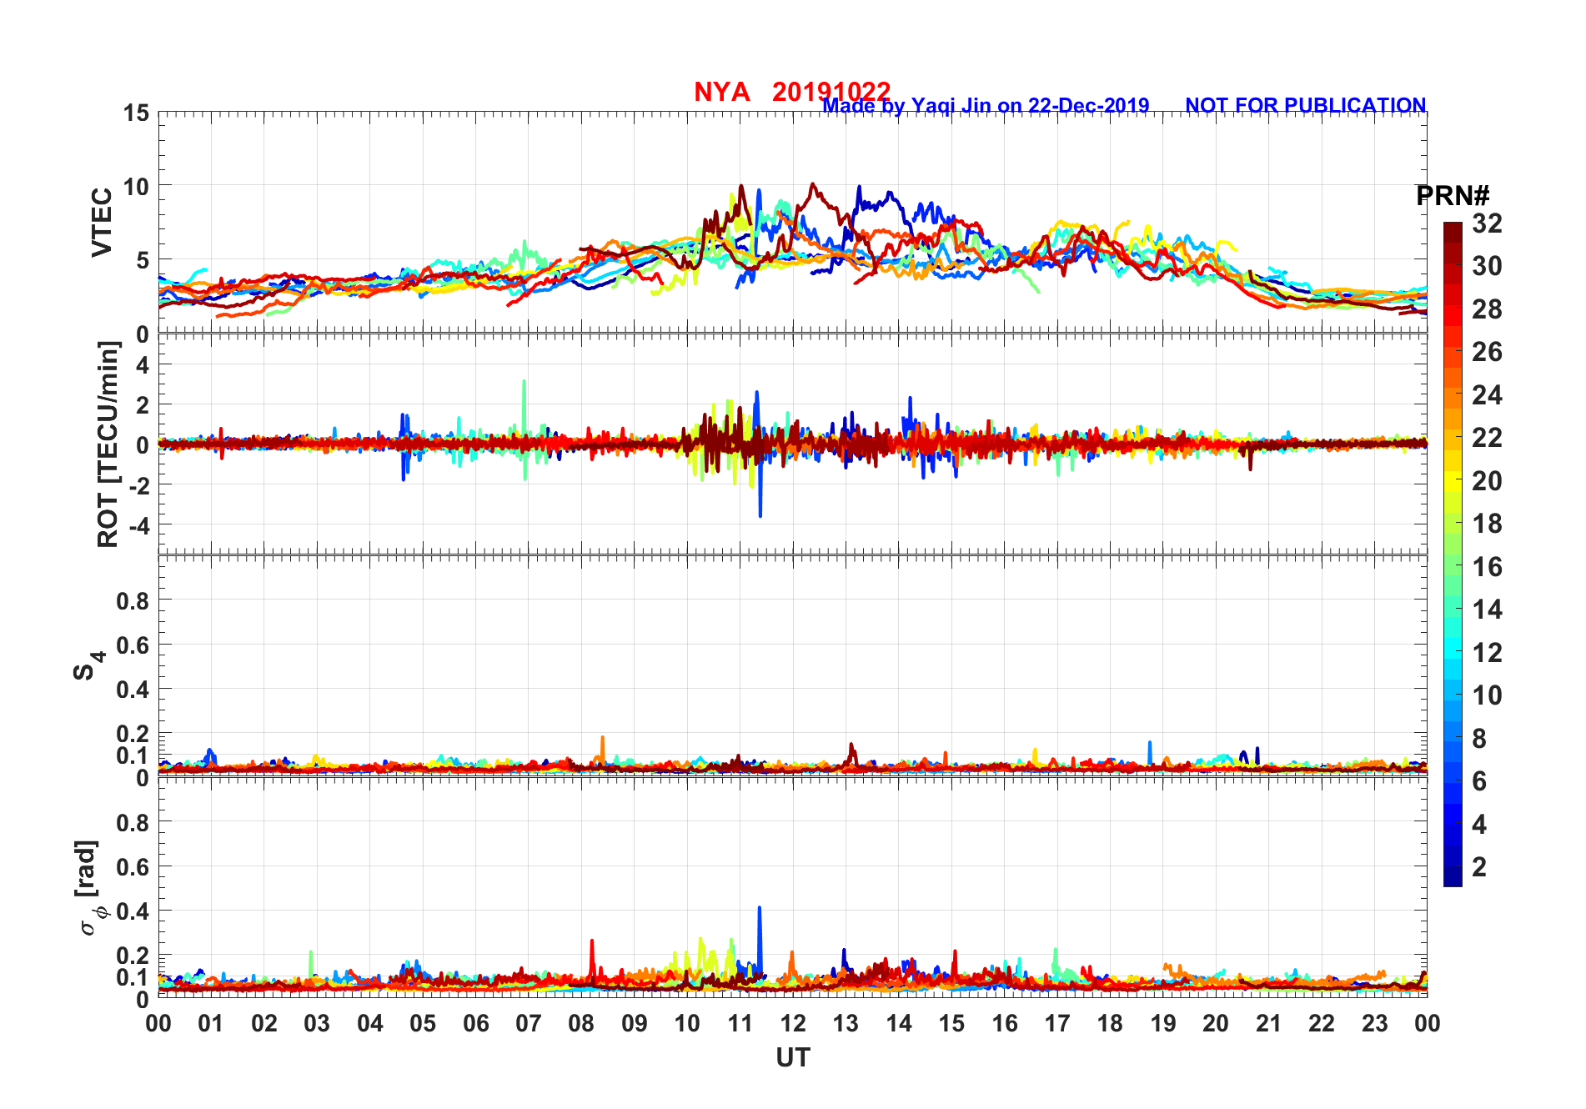This screenshot has width=1586, height=1109.
Task: Click the 'UT' x-axis label
Action: [793, 1057]
